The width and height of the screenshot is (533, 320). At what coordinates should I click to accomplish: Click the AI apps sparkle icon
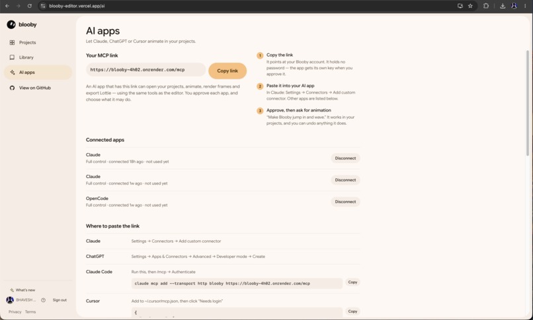click(x=13, y=72)
